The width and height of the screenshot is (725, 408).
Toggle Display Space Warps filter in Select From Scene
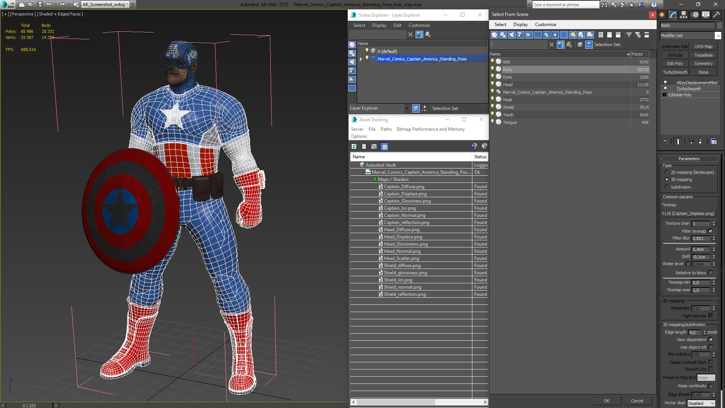click(x=538, y=35)
